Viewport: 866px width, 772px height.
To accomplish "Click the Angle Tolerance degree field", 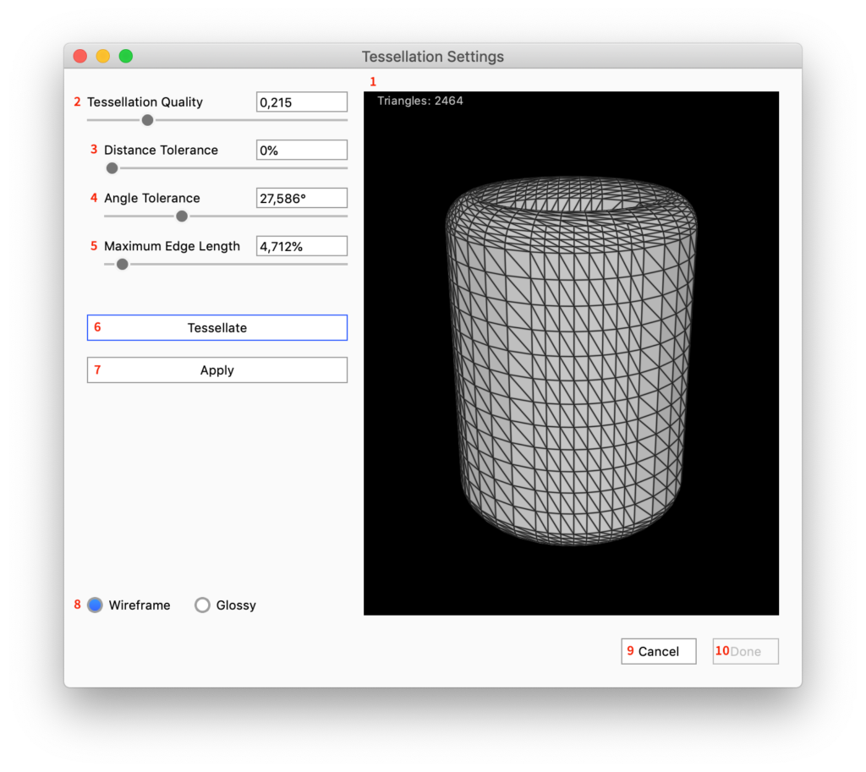I will click(301, 199).
